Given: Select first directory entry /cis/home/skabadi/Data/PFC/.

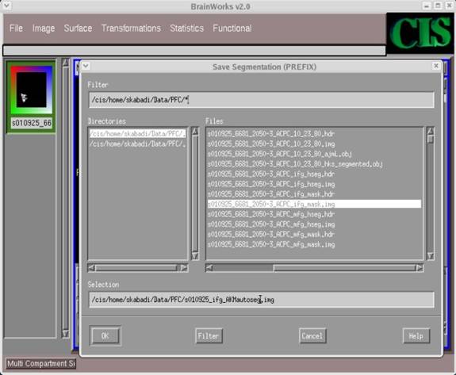Looking at the screenshot, I should [137, 134].
